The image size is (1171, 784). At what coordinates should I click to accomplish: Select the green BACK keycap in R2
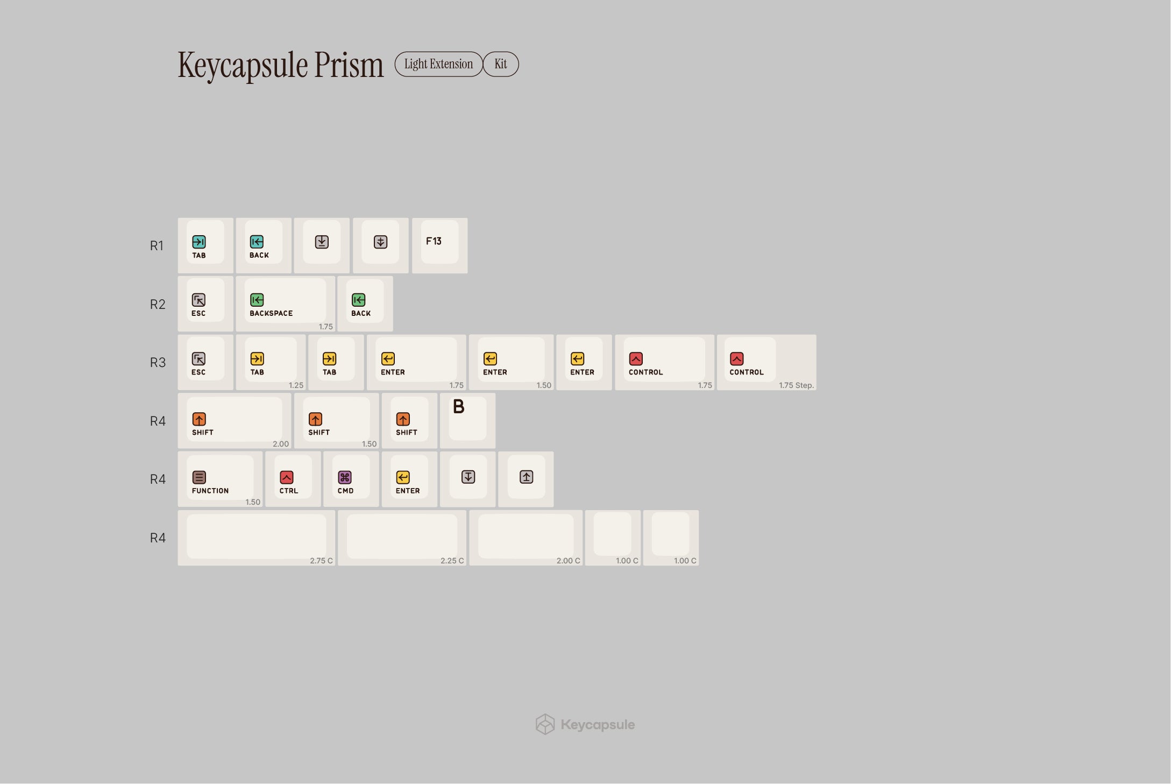pos(365,304)
